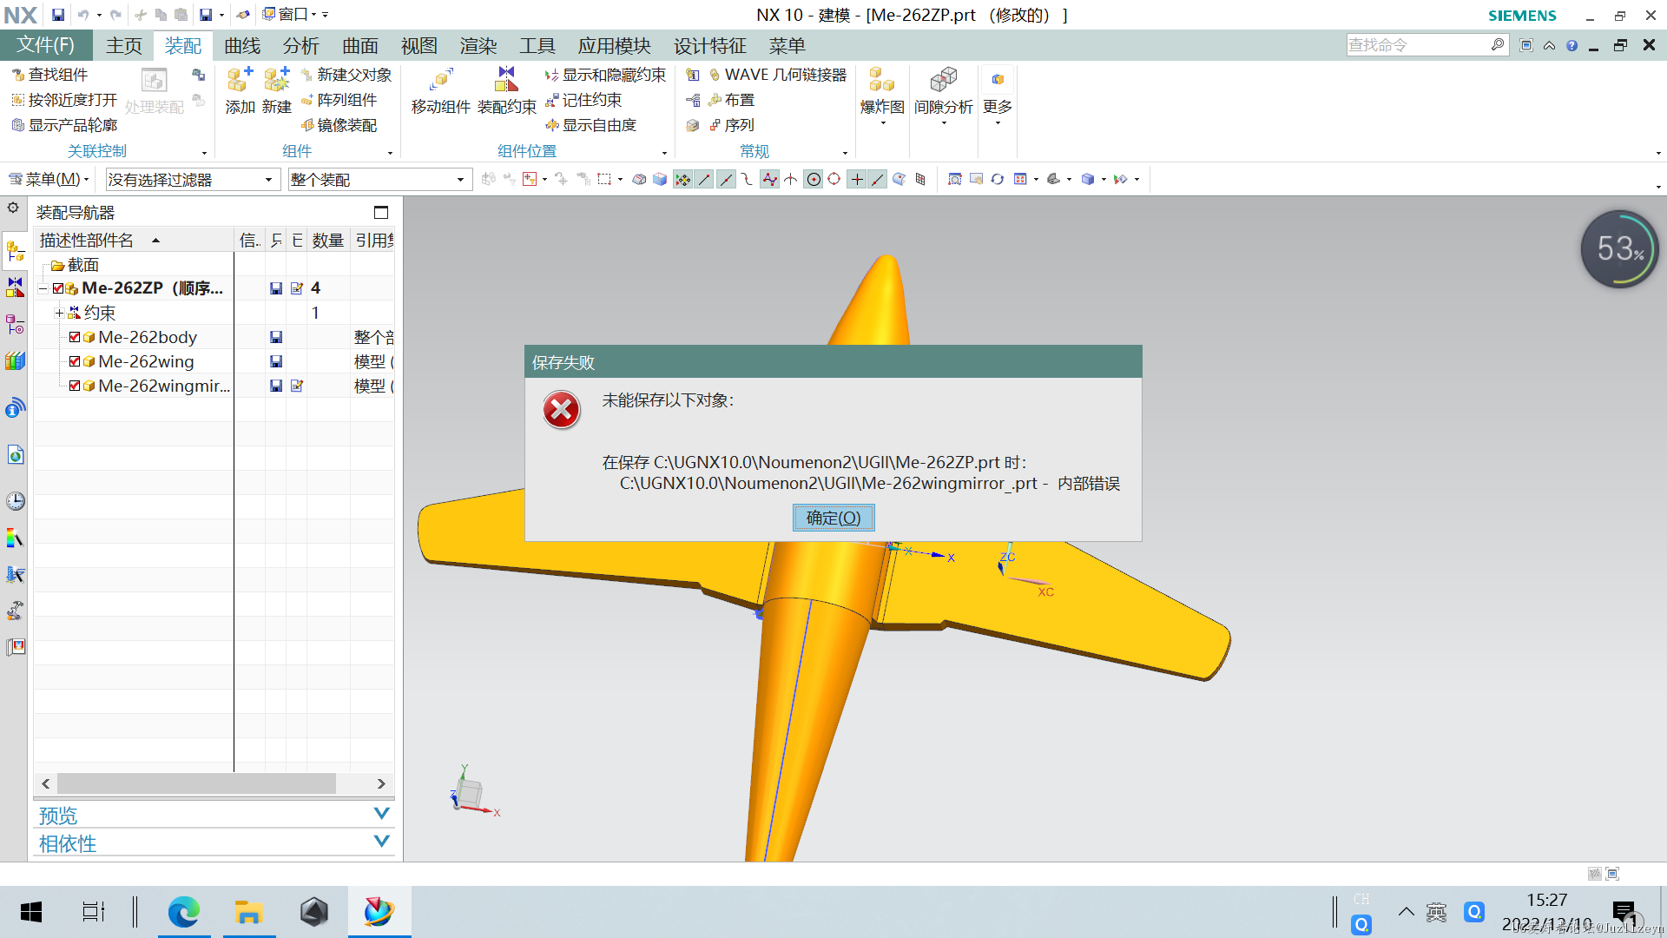This screenshot has height=938, width=1667.
Task: Click 新建父对象
Action: tap(346, 75)
